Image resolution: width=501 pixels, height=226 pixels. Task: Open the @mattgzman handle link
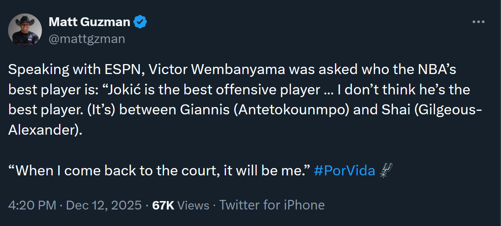pos(86,39)
